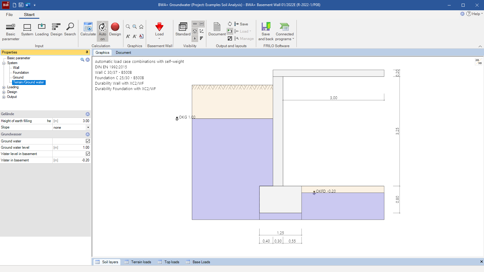Toggle Auto on calculation mode

click(103, 31)
